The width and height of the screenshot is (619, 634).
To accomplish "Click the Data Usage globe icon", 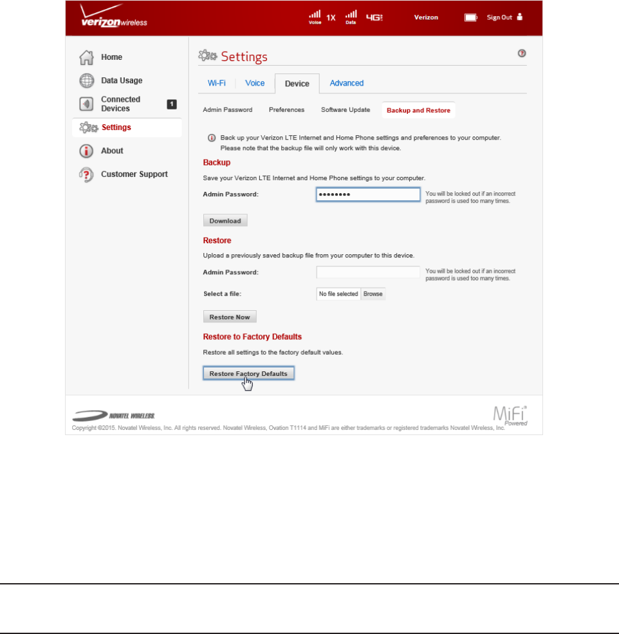I will 86,80.
